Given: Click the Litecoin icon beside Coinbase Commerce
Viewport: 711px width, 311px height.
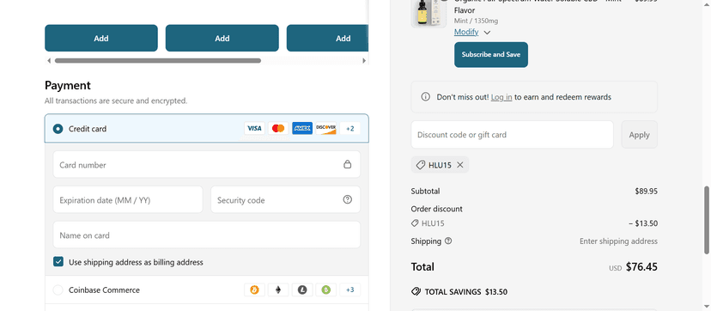Looking at the screenshot, I should 302,290.
